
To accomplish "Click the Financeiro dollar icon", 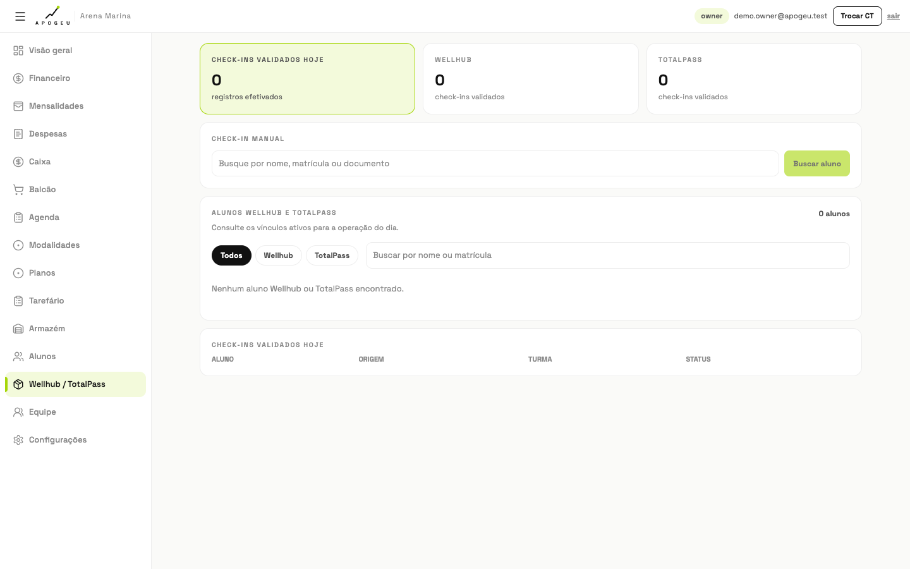I will tap(18, 78).
